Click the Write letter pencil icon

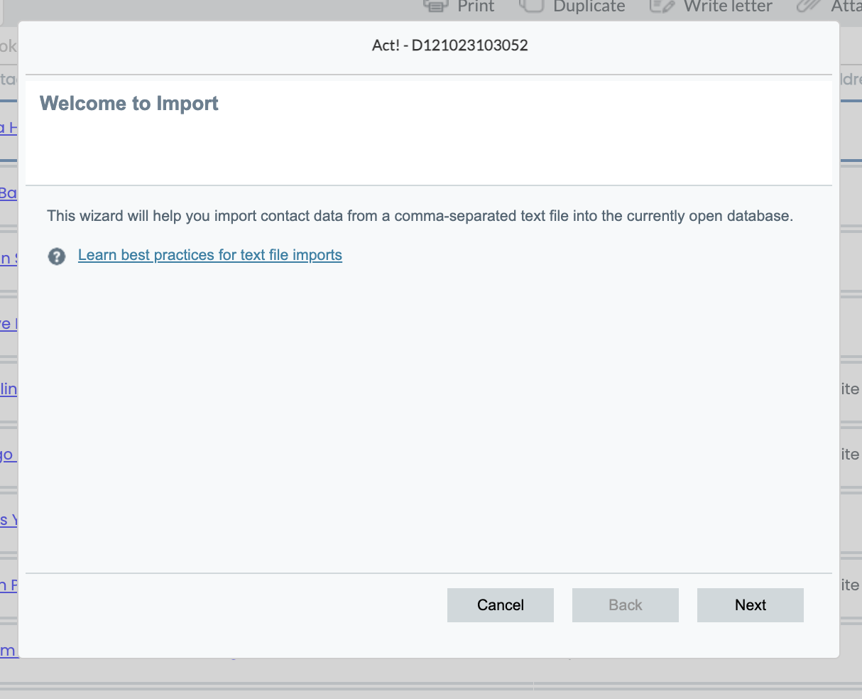click(661, 6)
